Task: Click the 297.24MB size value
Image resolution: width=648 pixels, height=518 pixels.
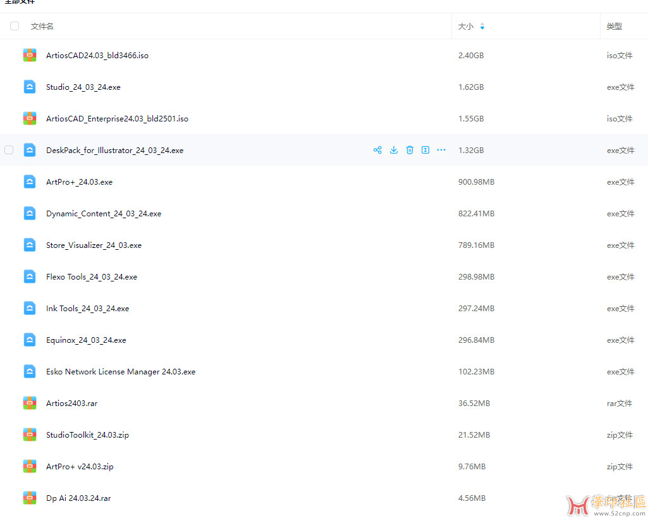Action: [x=476, y=309]
